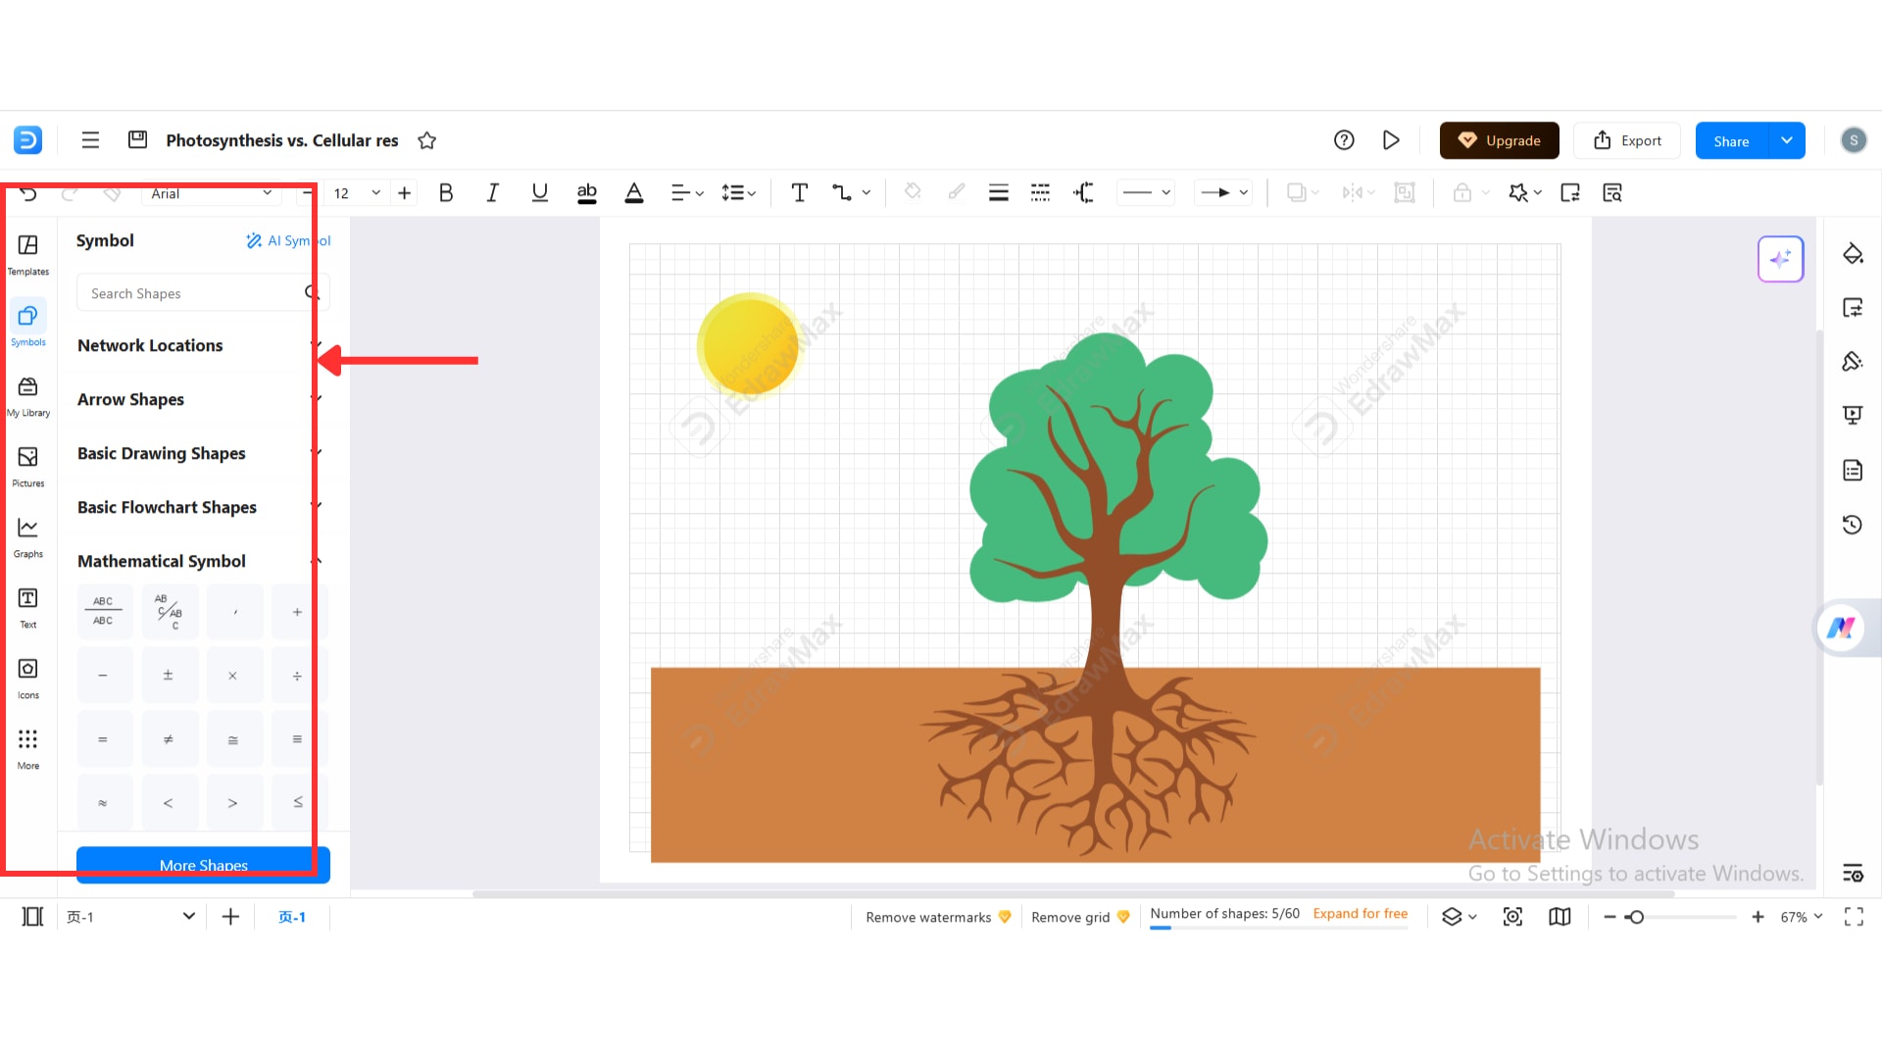Open the Share dropdown arrow
1882x1059 pixels.
click(x=1786, y=140)
